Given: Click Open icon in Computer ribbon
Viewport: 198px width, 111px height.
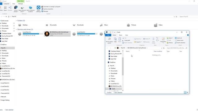Looking at the screenshot, I should tap(5, 7).
